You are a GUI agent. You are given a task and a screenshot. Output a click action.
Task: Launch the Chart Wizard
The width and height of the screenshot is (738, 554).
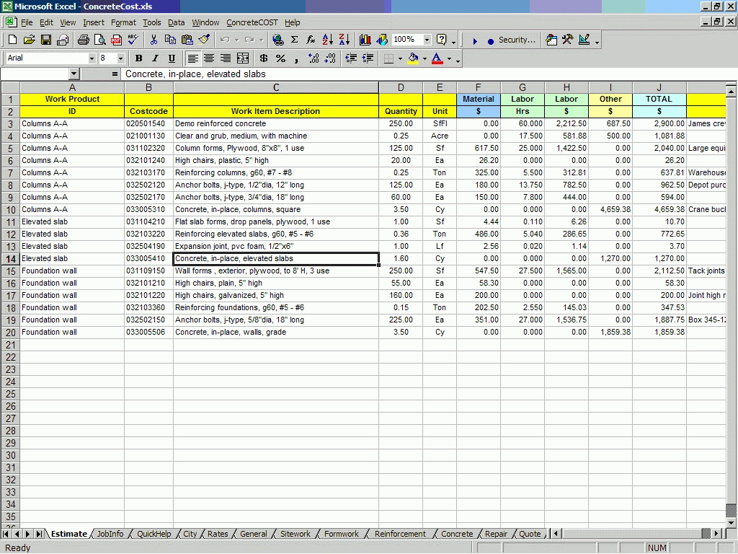(365, 40)
